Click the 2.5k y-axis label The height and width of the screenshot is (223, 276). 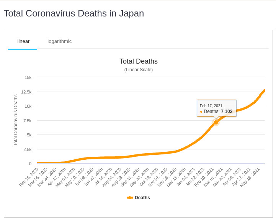click(x=28, y=149)
